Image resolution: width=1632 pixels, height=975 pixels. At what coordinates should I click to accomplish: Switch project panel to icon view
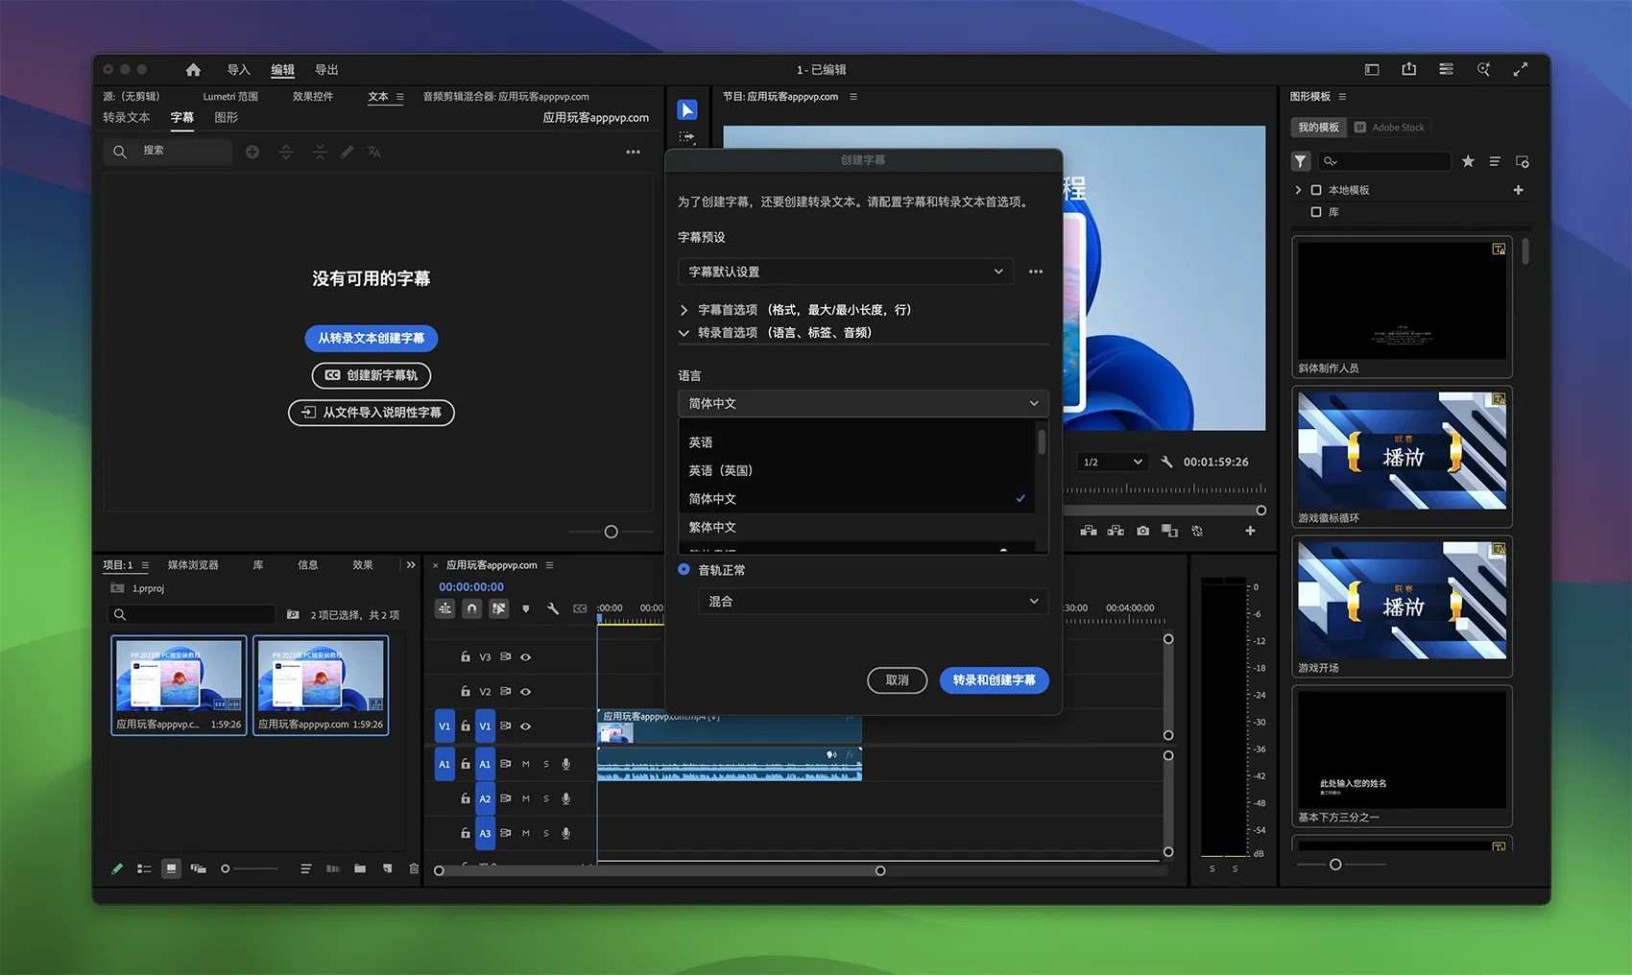pyautogui.click(x=171, y=868)
